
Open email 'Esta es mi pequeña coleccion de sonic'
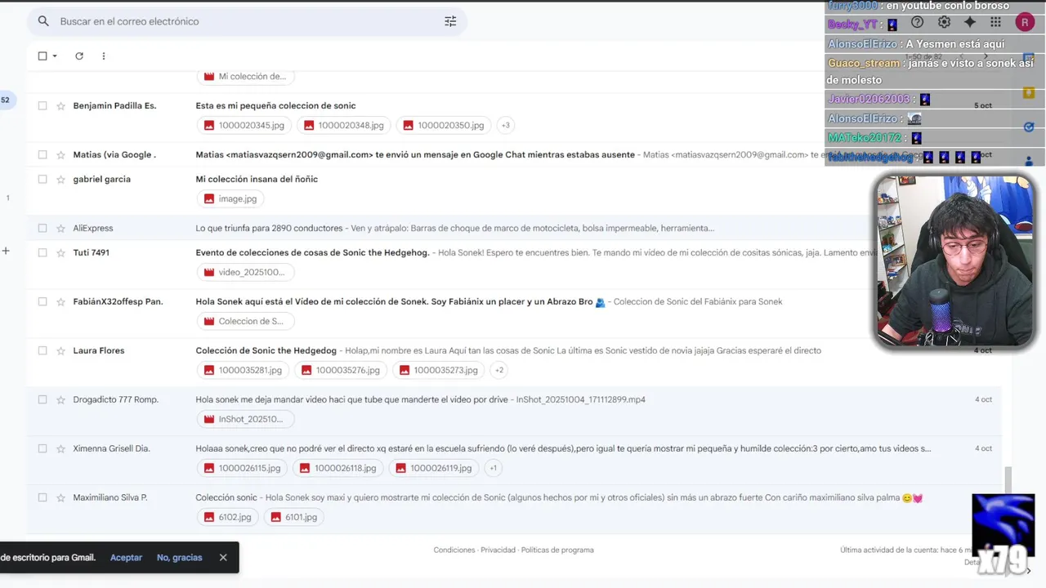coord(275,105)
